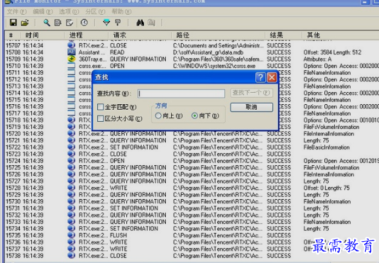This screenshot has height=263, width=379.
Task: Click the 360Tray process icon in row 15709
Action: 71,59
